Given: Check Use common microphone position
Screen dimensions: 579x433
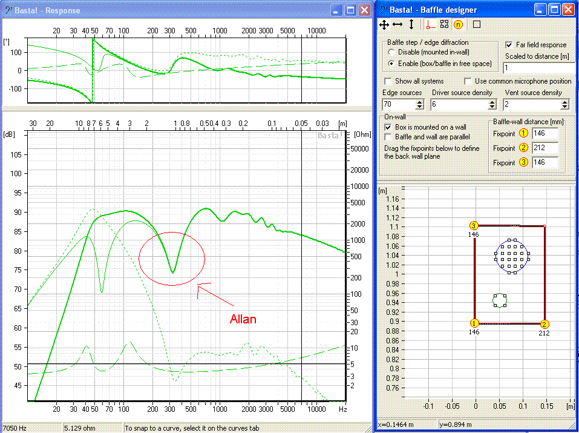Looking at the screenshot, I should pos(468,81).
